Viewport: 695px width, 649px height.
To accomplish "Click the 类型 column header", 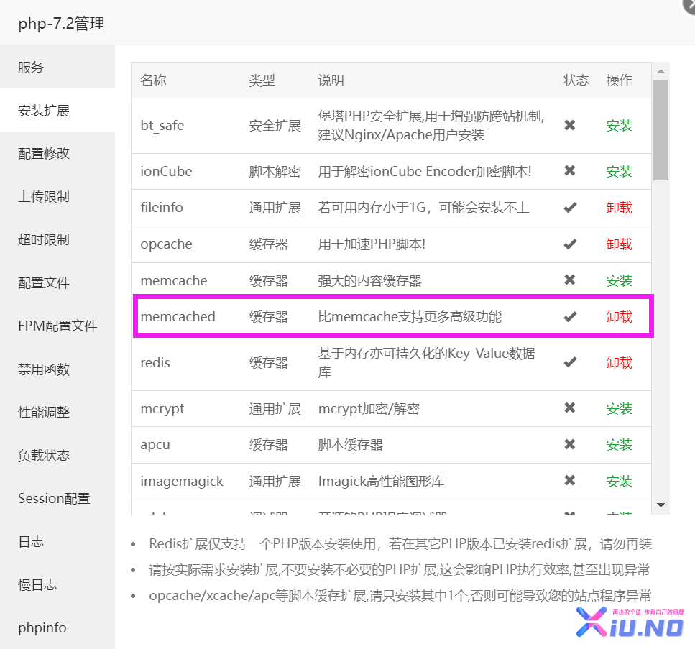I will pos(262,80).
